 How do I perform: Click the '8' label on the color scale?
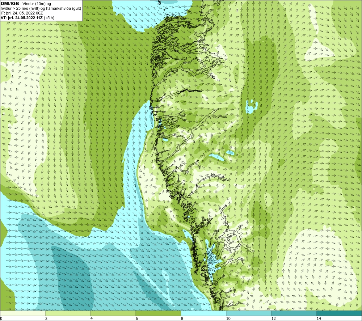182,318
